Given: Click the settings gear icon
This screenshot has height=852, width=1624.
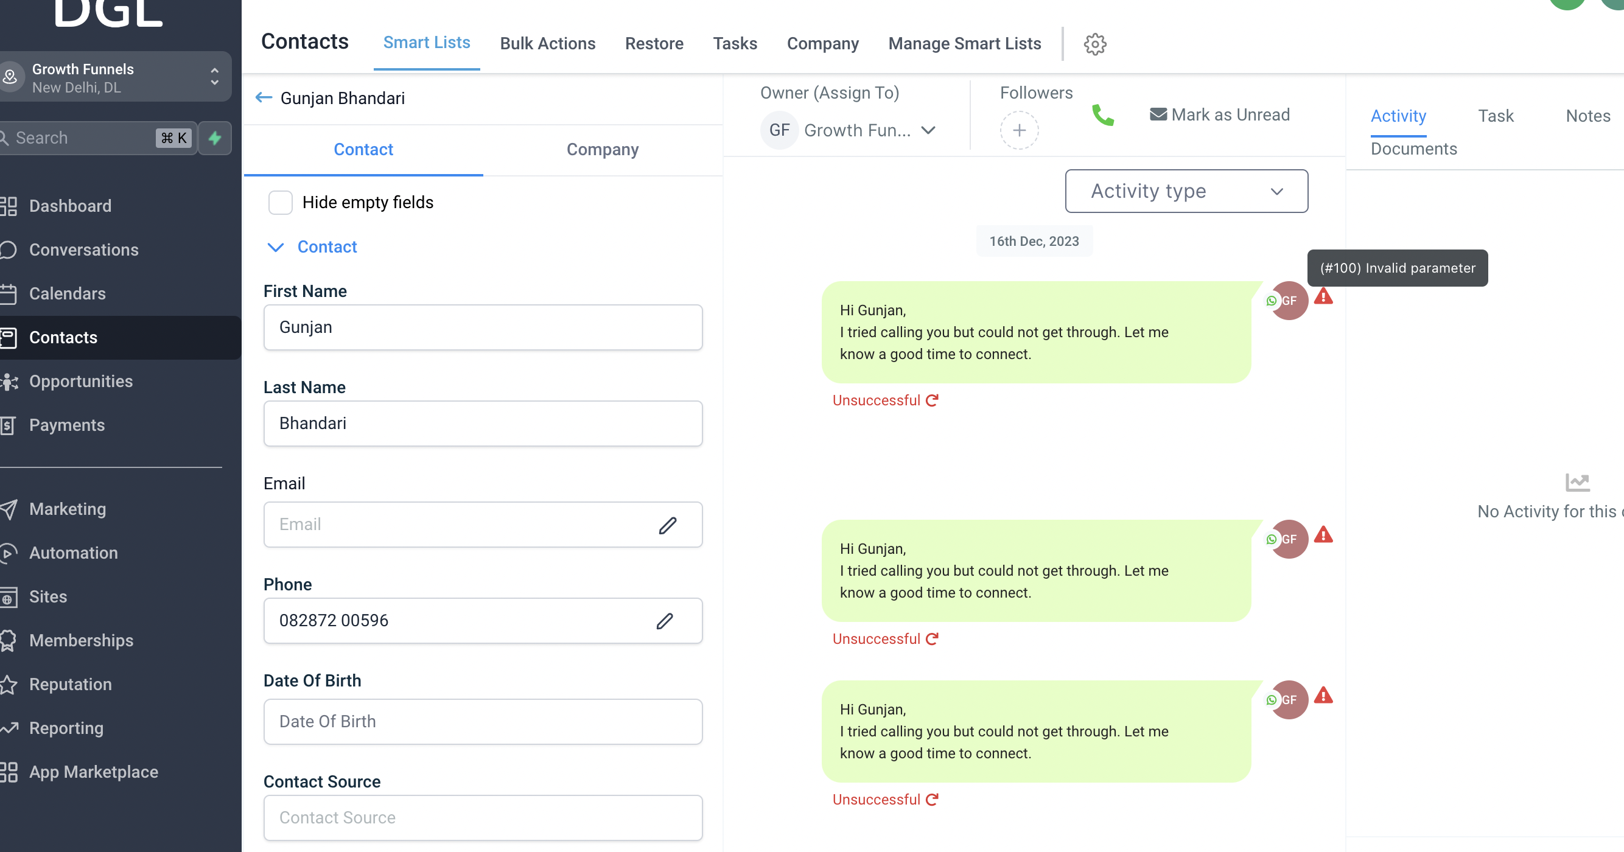Looking at the screenshot, I should tap(1095, 44).
